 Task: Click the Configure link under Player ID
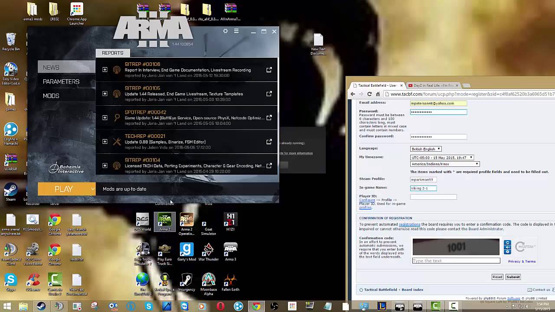[367, 200]
